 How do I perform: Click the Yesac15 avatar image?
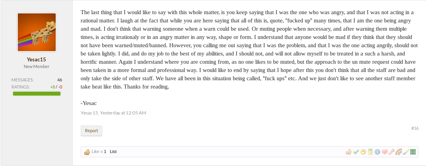[37, 32]
